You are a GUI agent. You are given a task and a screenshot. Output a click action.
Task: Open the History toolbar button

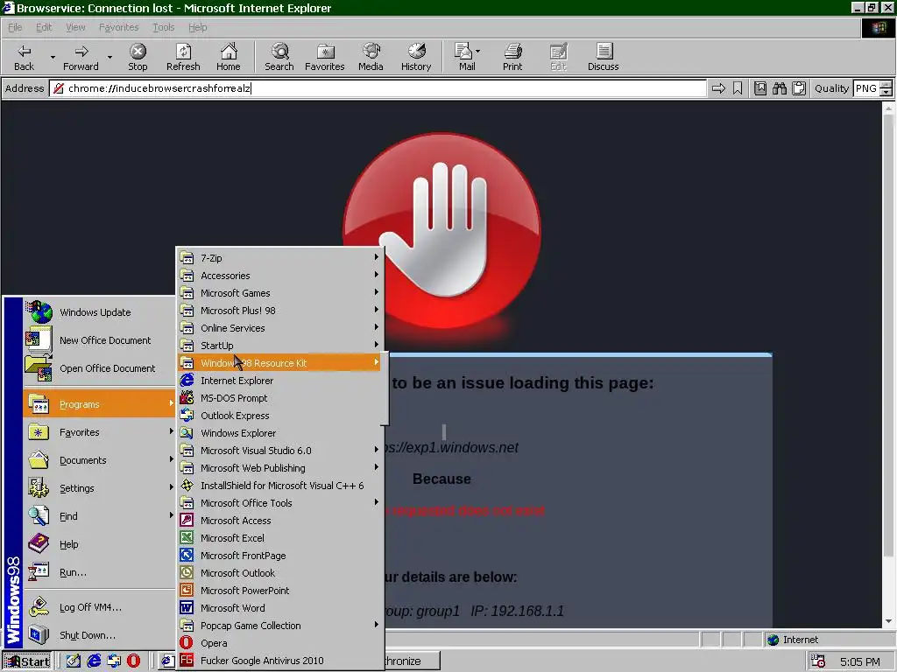point(416,57)
